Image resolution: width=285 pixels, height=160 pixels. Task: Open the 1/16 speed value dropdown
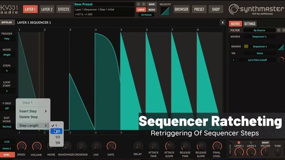(7, 142)
